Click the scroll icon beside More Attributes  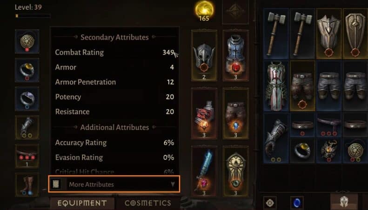tap(56, 184)
